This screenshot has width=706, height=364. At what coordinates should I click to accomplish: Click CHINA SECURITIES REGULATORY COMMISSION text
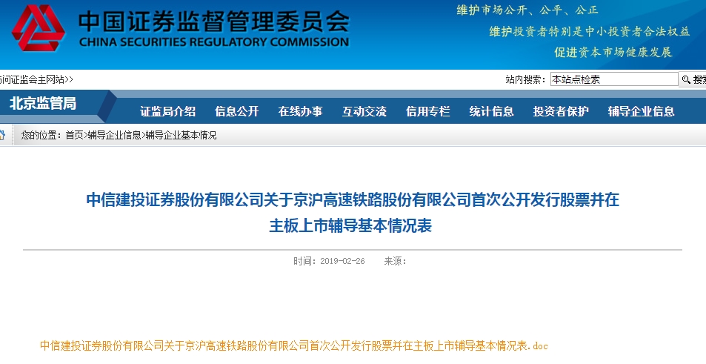coord(214,42)
